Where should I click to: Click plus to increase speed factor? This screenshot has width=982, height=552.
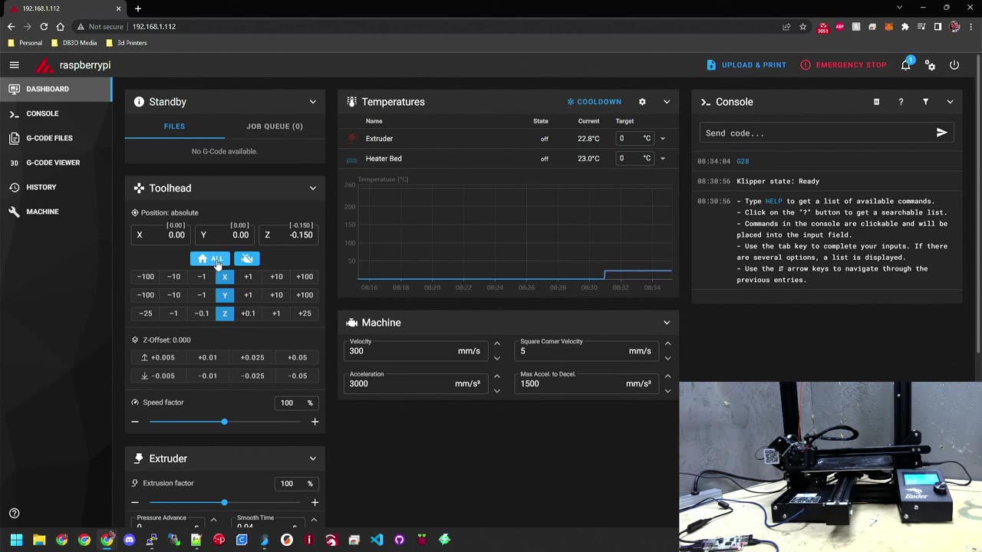tap(315, 422)
